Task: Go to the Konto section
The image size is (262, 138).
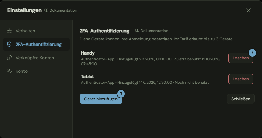Action: [36, 71]
